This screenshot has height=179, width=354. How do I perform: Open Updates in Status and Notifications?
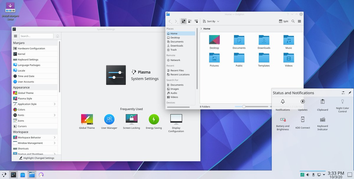[303, 105]
